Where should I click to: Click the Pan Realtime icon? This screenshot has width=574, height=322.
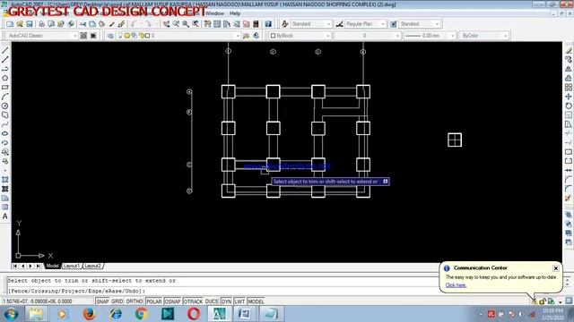(167, 24)
